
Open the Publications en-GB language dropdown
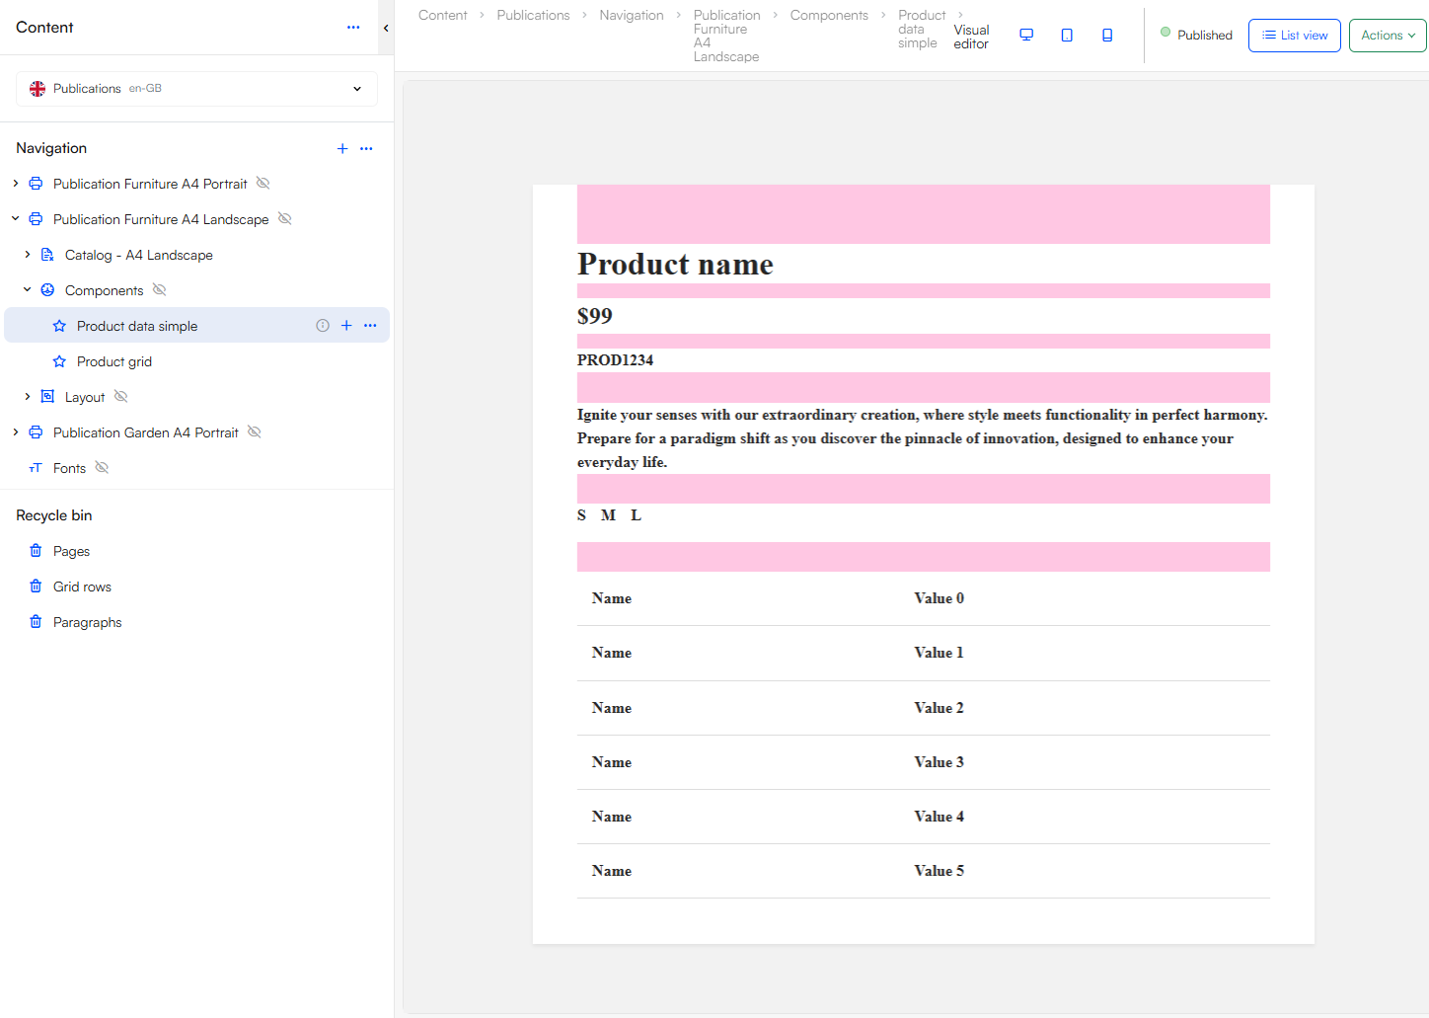click(196, 89)
